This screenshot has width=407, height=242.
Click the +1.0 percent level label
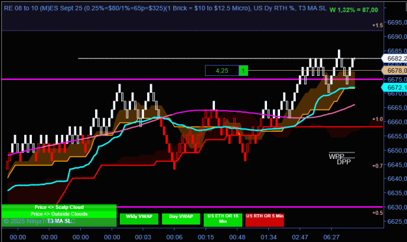pos(378,119)
